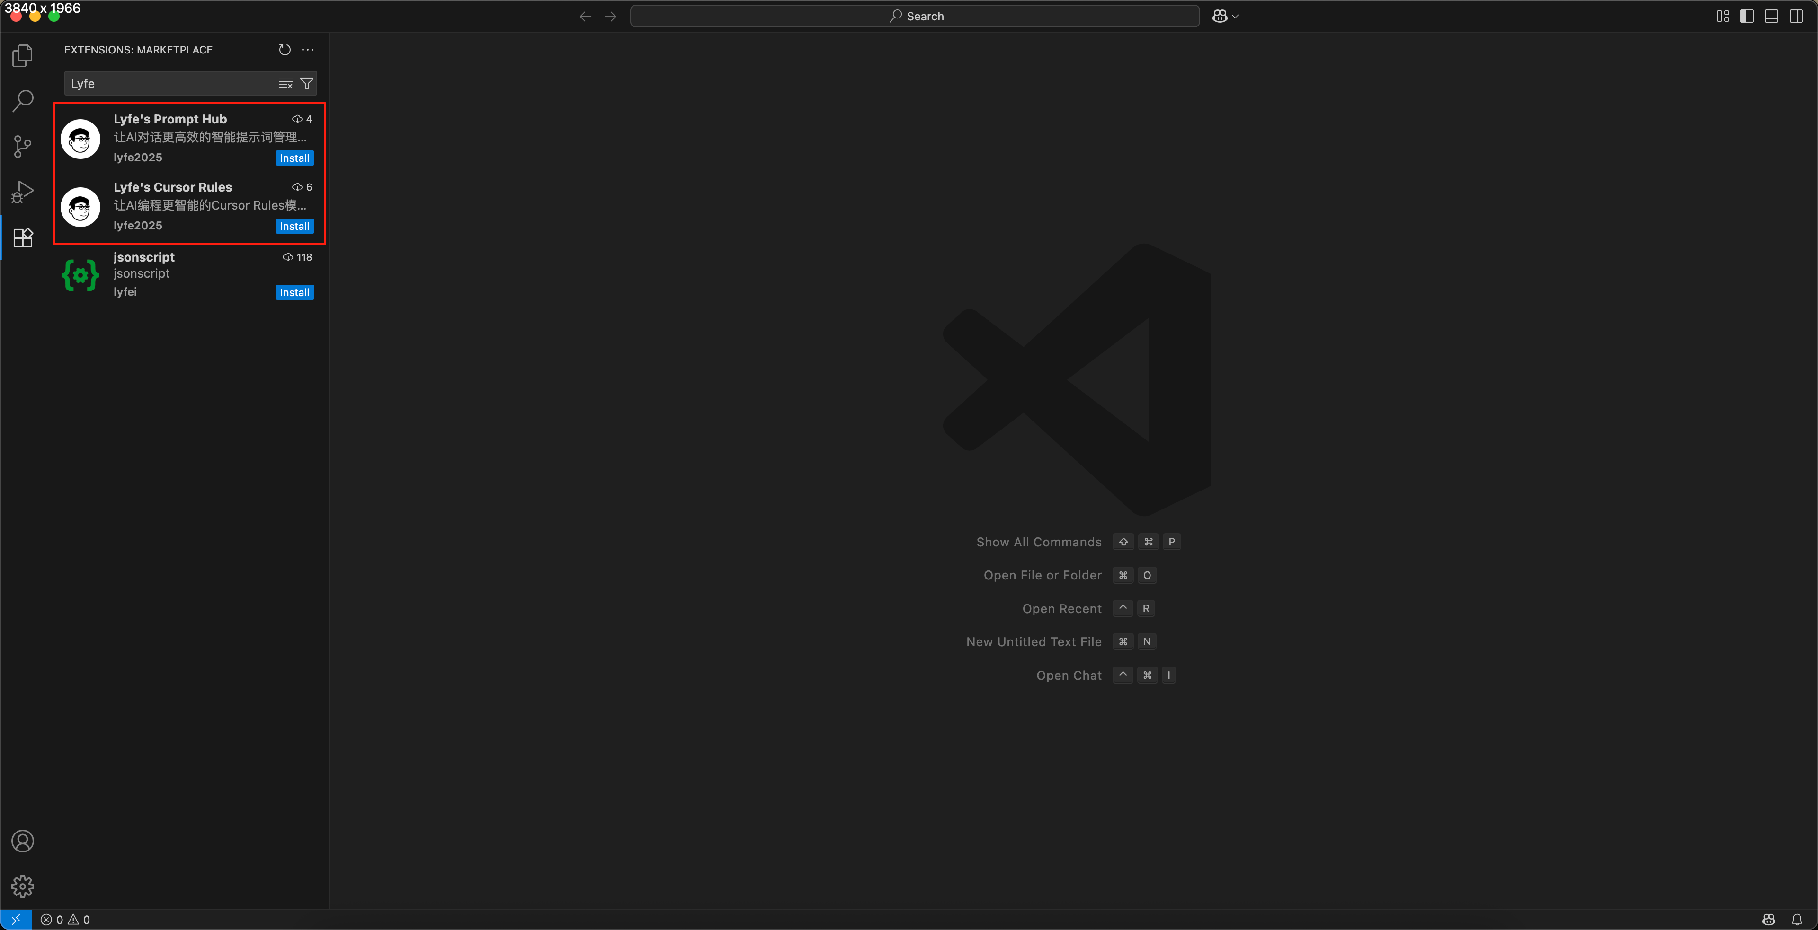Open the Run and Debug view
Screen dimensions: 1818x930
point(23,192)
